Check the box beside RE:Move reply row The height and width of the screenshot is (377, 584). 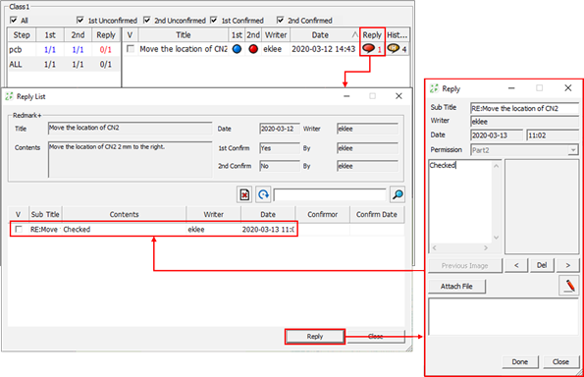(x=19, y=229)
